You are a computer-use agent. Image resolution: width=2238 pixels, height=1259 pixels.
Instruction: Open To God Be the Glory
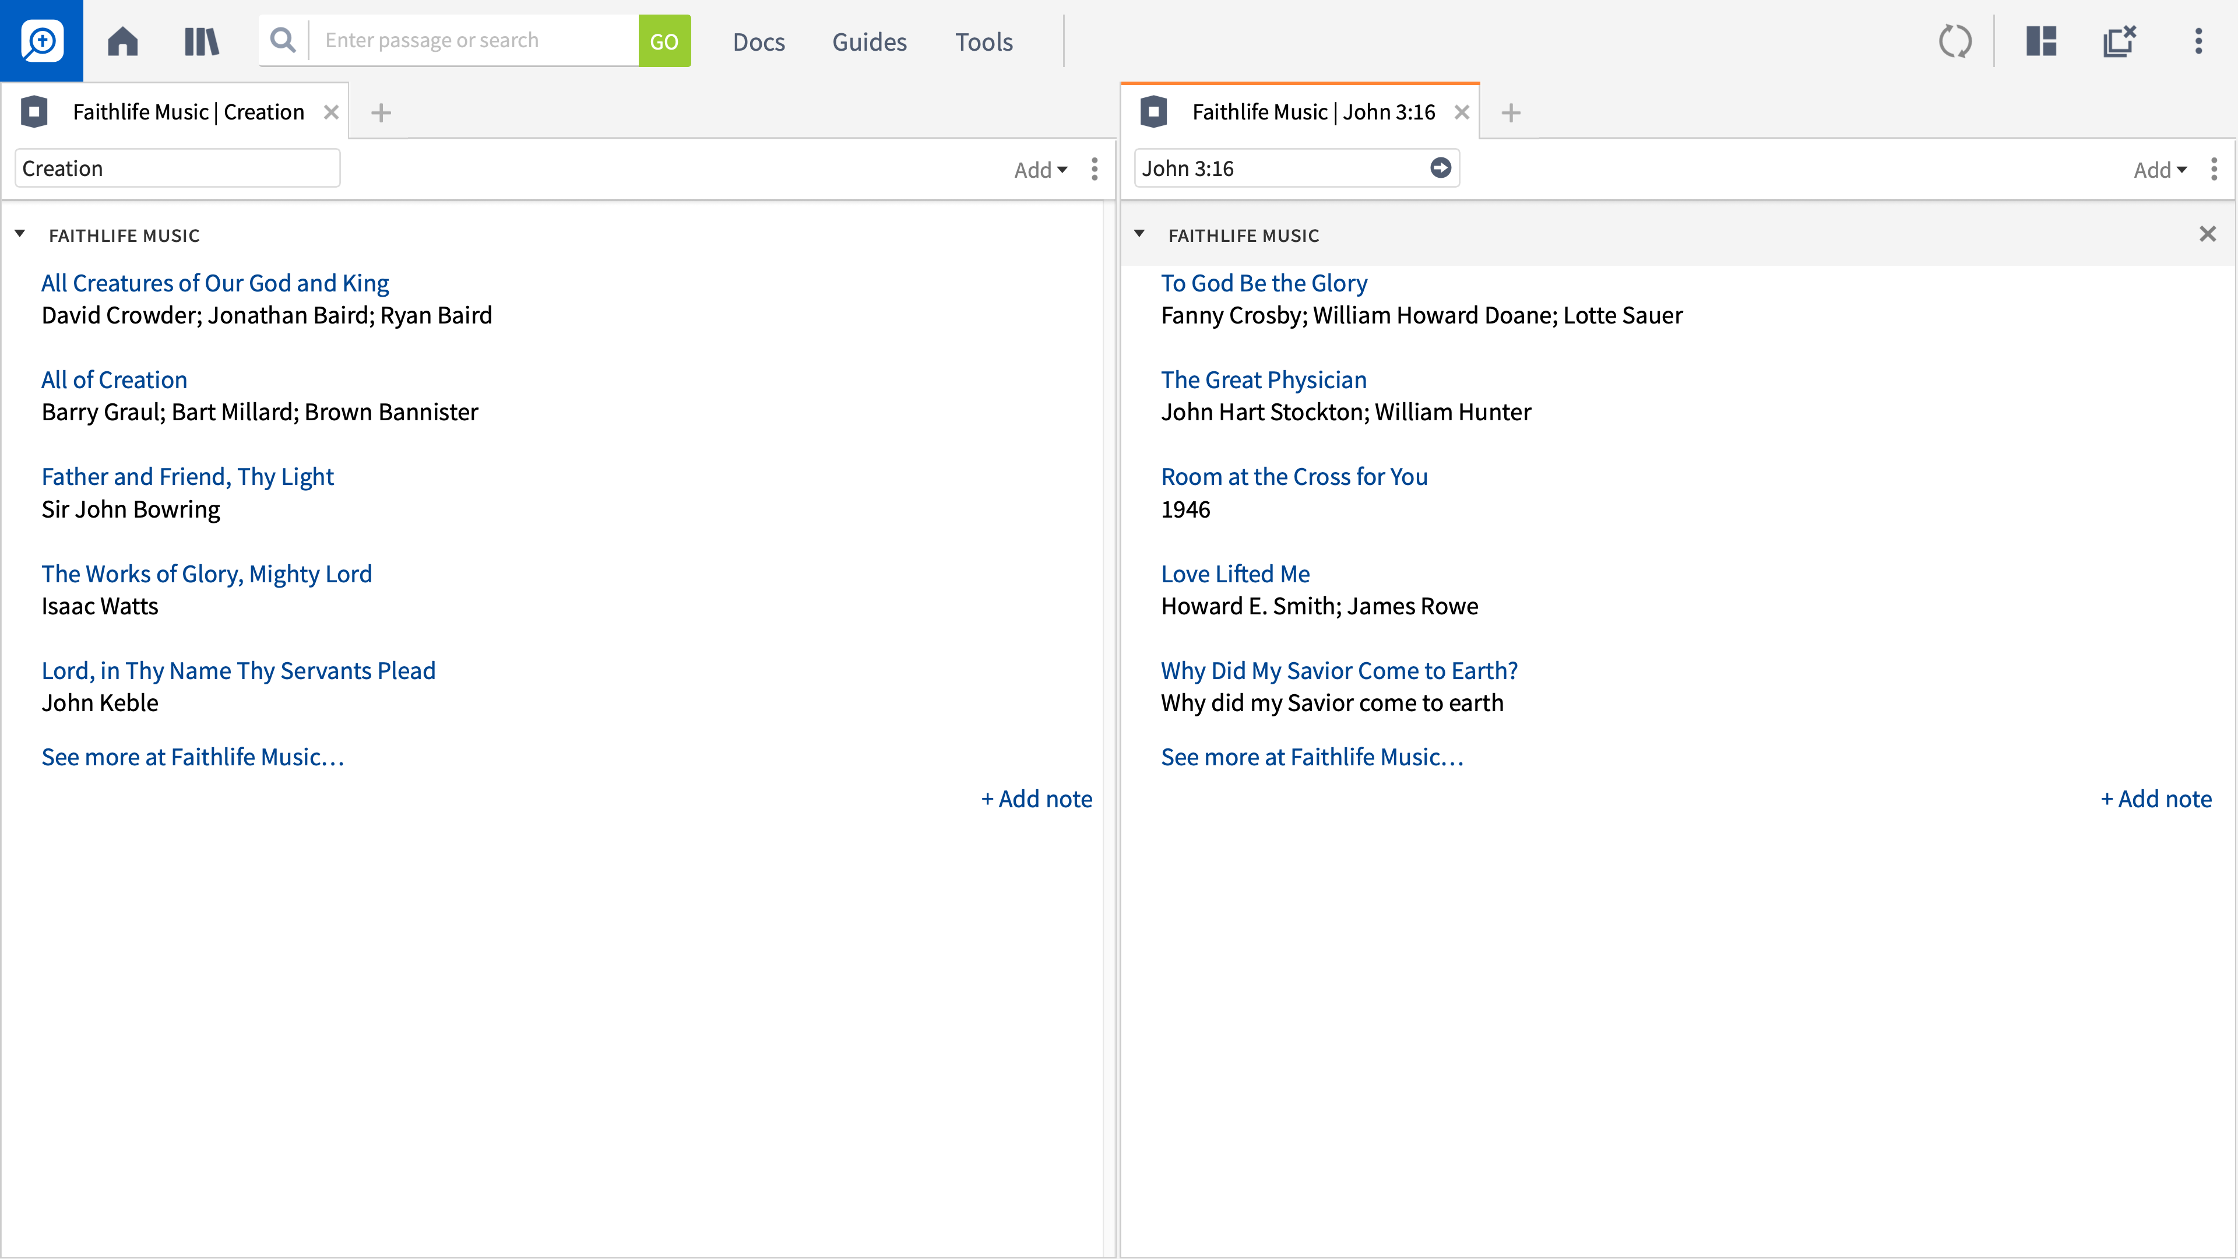(x=1264, y=283)
